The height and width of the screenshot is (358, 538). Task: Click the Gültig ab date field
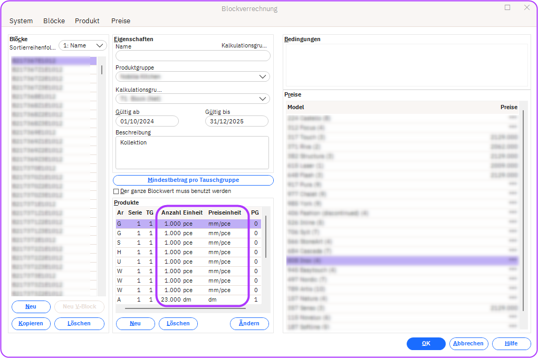(147, 121)
